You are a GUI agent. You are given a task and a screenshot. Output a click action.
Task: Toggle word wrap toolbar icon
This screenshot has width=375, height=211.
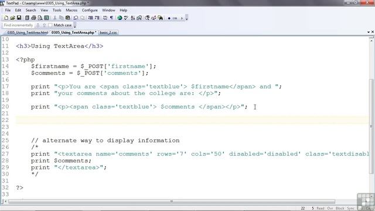(x=105, y=18)
